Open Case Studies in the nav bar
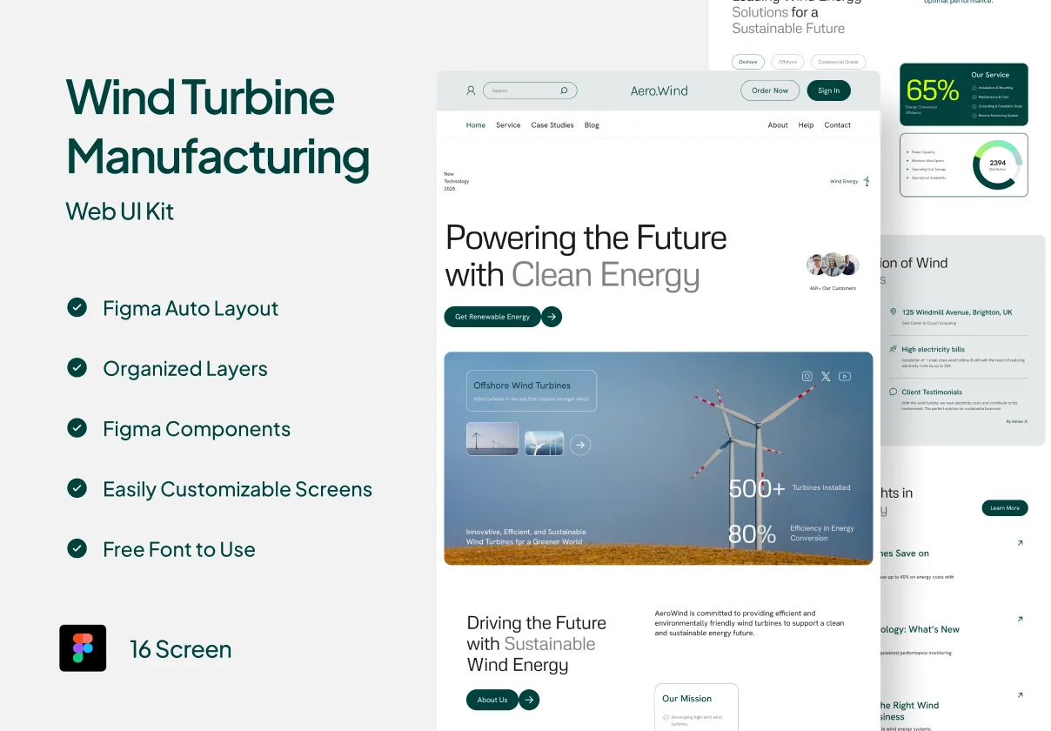The height and width of the screenshot is (731, 1051). coord(552,125)
